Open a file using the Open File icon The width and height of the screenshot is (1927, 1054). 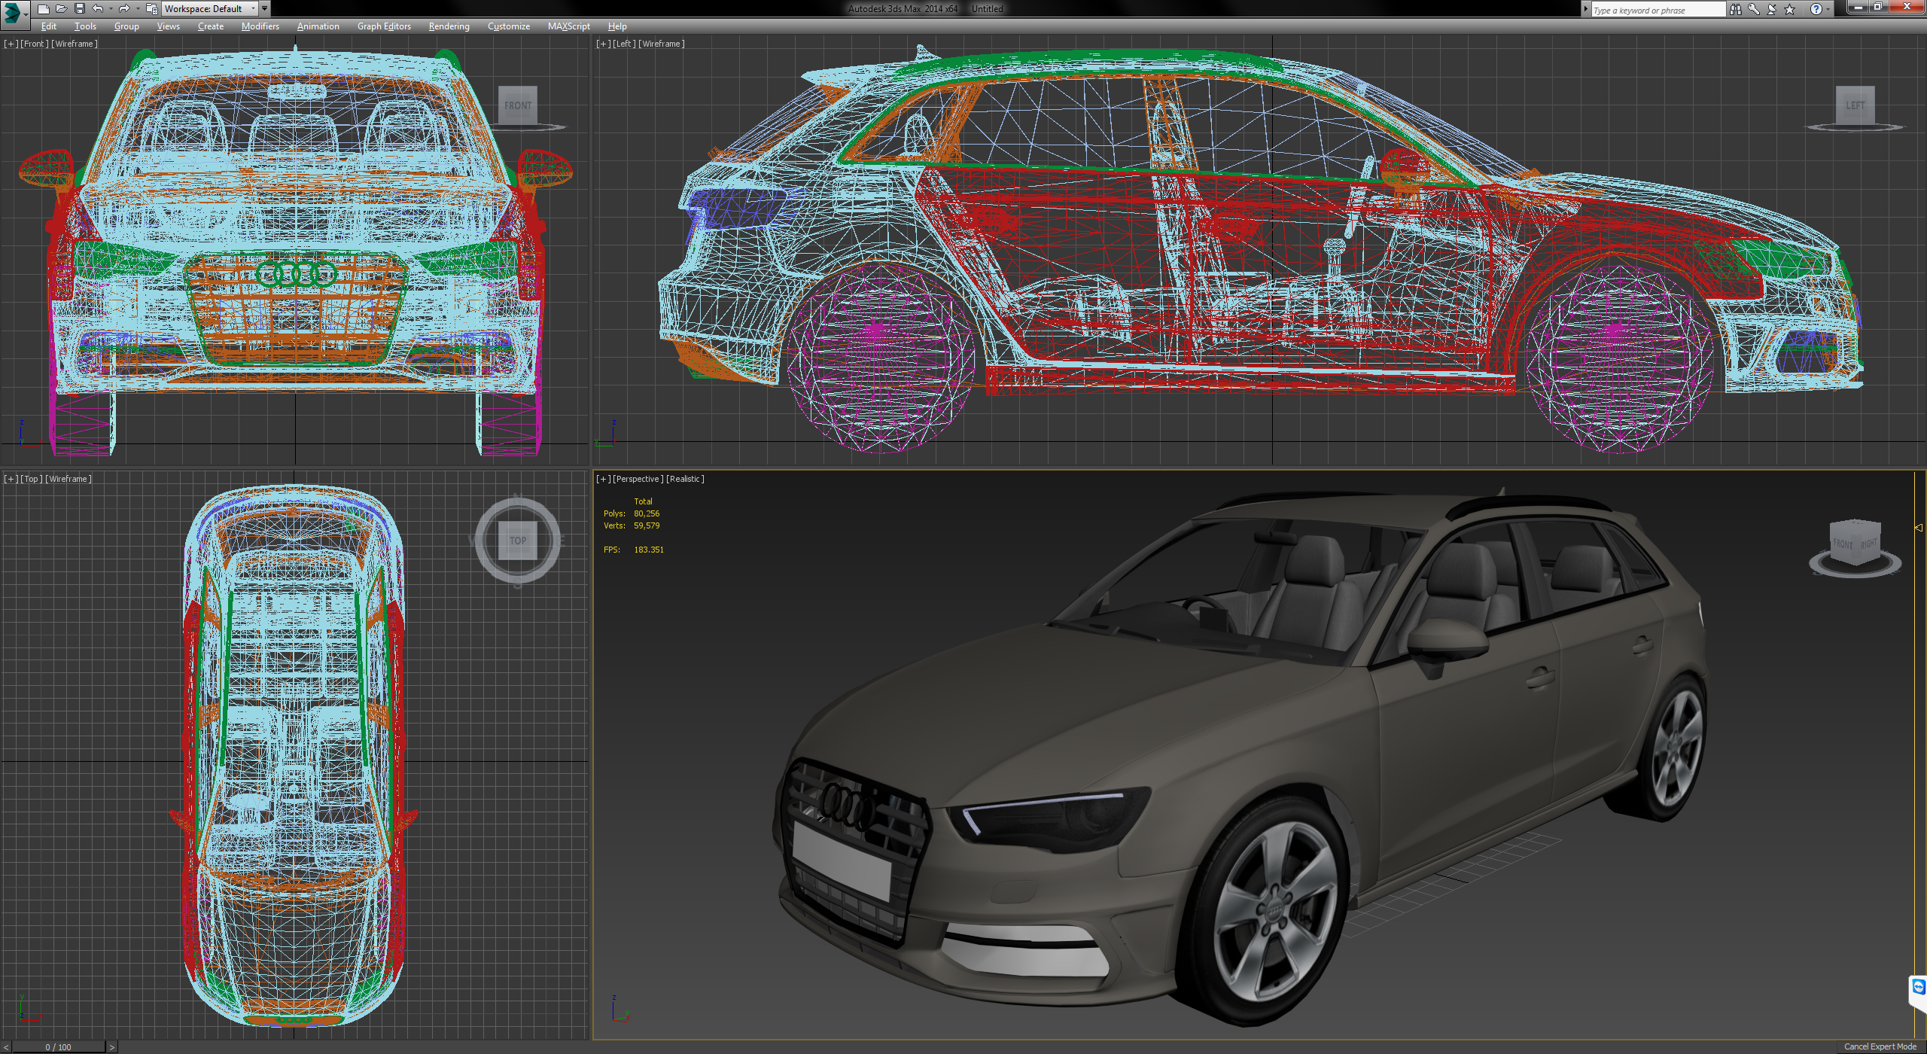click(x=62, y=9)
